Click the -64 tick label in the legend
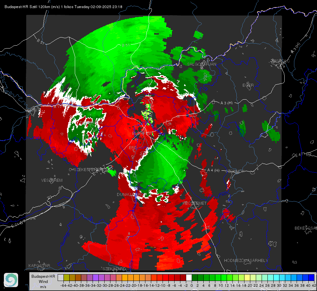The width and height of the screenshot is (317, 291). (63, 286)
